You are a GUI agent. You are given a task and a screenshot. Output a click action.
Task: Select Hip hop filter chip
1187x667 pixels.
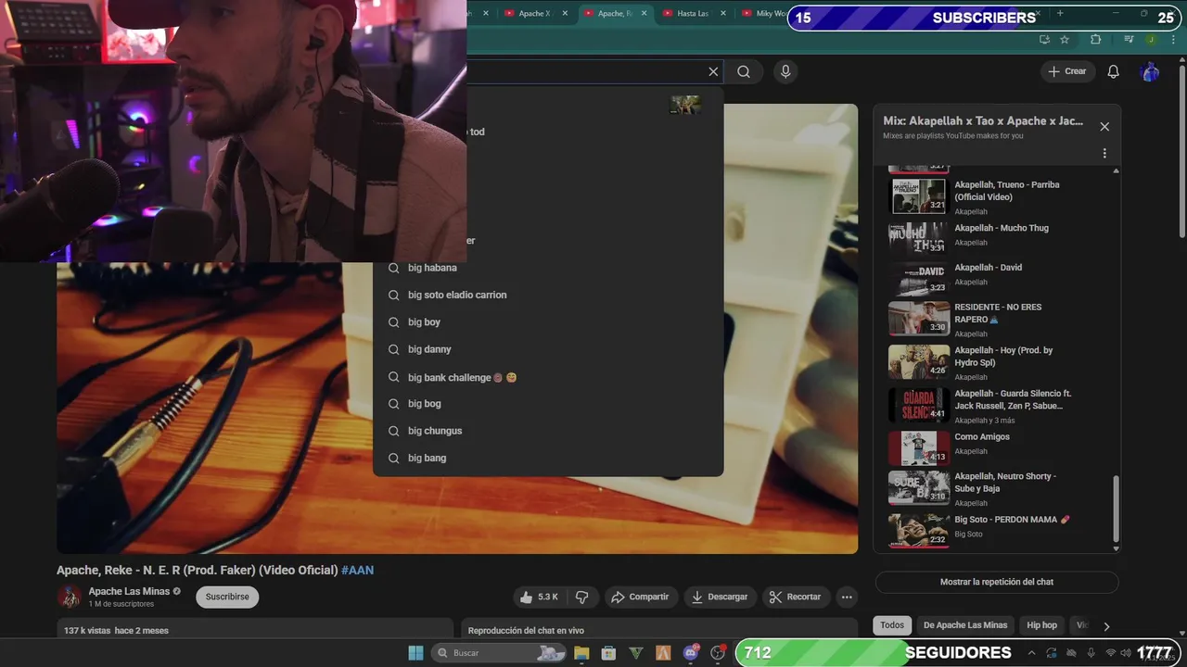tap(1041, 625)
